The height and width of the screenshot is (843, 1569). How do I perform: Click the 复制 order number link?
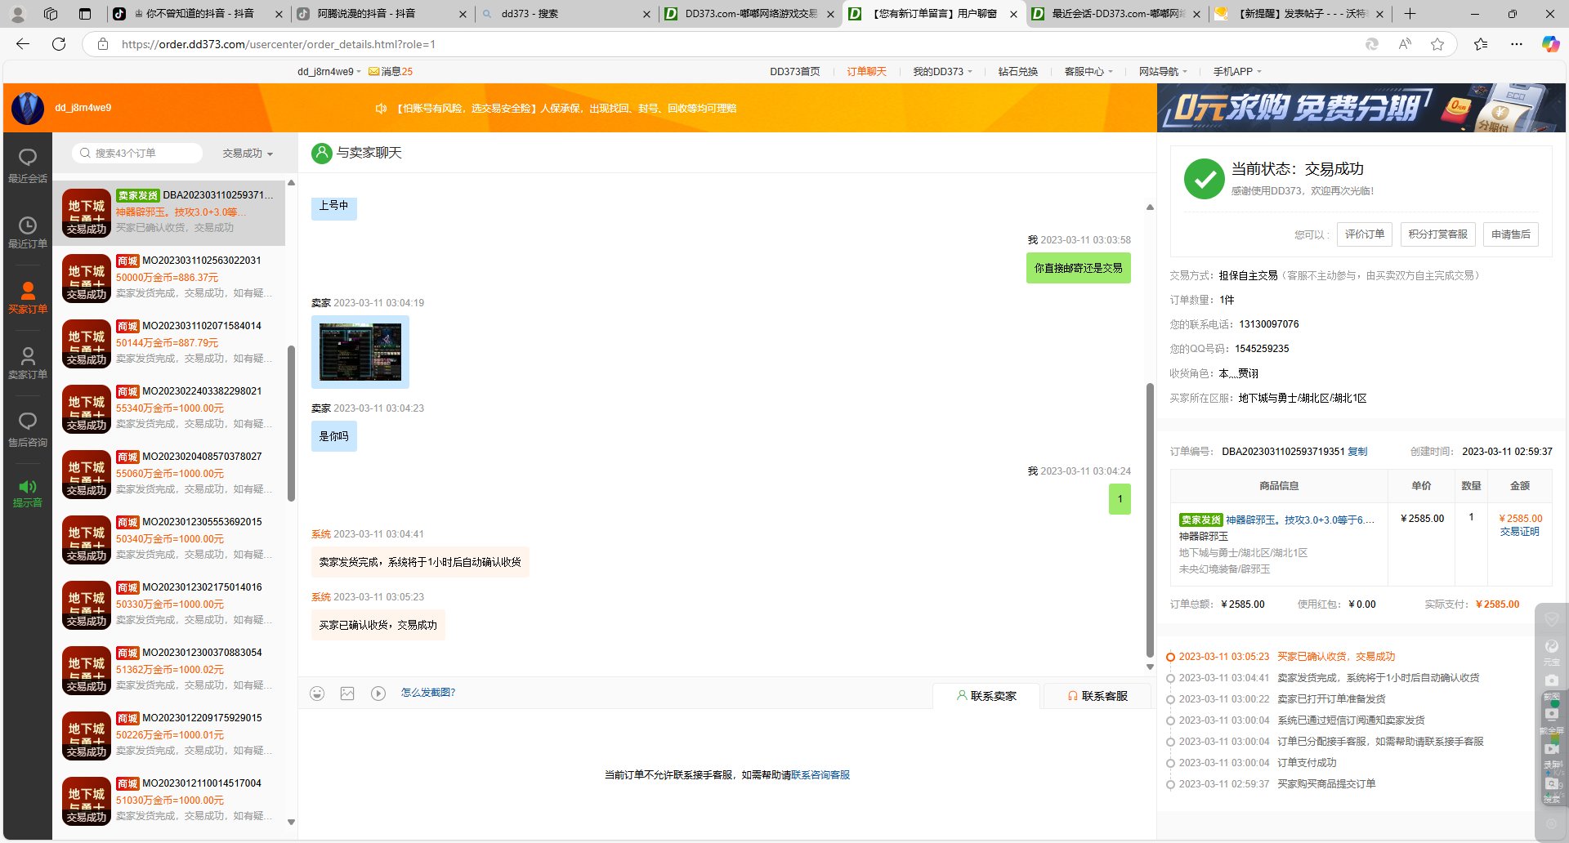click(x=1357, y=452)
